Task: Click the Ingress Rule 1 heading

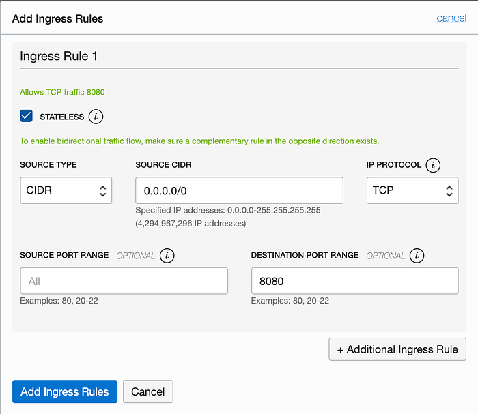Action: (x=59, y=56)
